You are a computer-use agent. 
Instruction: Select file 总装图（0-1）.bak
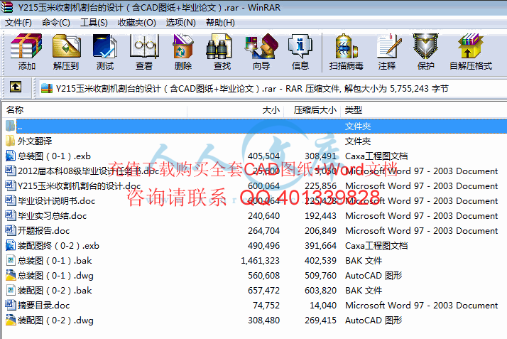pyautogui.click(x=55, y=260)
